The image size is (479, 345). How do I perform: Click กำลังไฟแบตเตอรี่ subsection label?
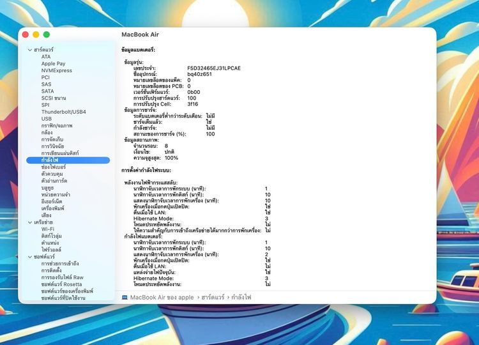(143, 236)
